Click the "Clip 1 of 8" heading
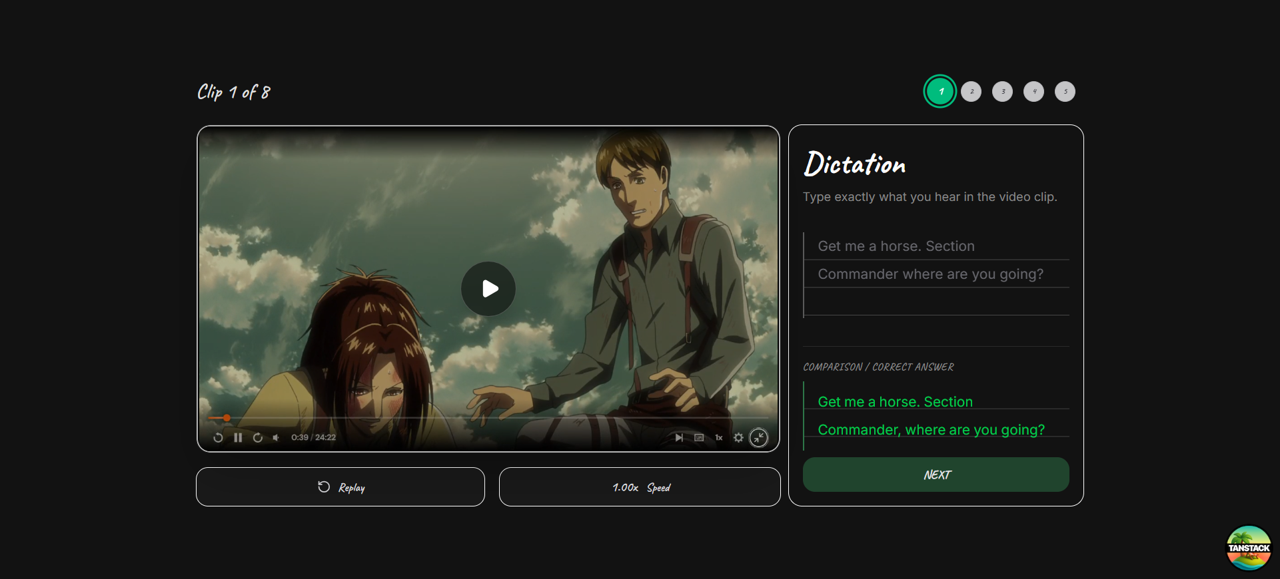1280x579 pixels. pyautogui.click(x=234, y=92)
